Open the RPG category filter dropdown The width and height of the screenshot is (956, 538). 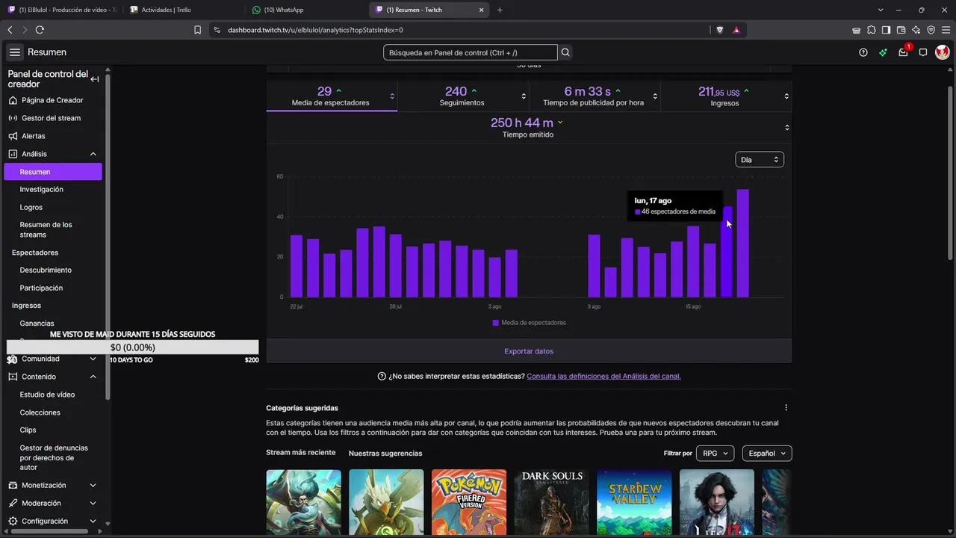click(x=715, y=454)
